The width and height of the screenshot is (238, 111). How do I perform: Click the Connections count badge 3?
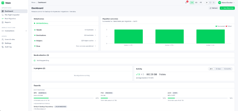click(26, 31)
